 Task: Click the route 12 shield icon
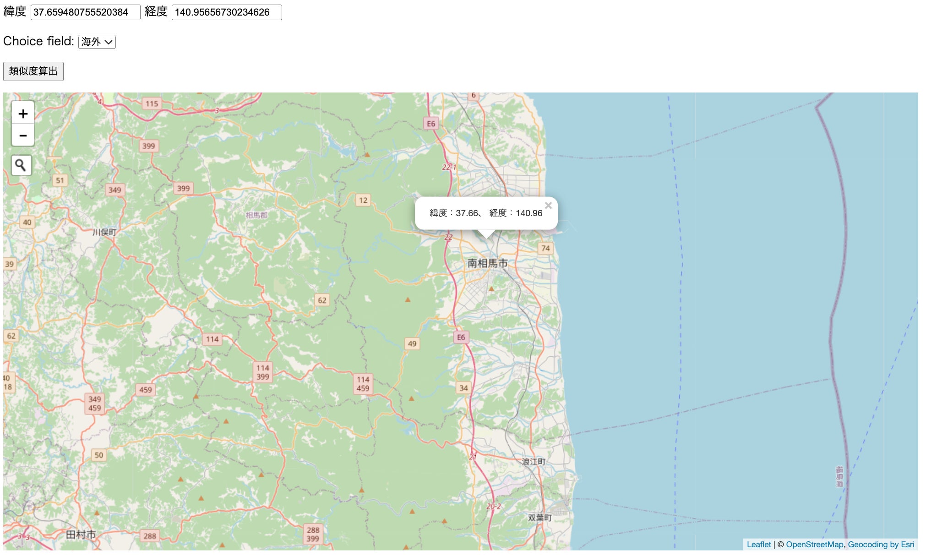[x=363, y=200]
